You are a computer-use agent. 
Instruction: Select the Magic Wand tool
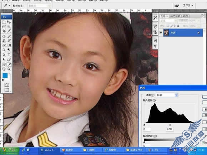point(9,27)
